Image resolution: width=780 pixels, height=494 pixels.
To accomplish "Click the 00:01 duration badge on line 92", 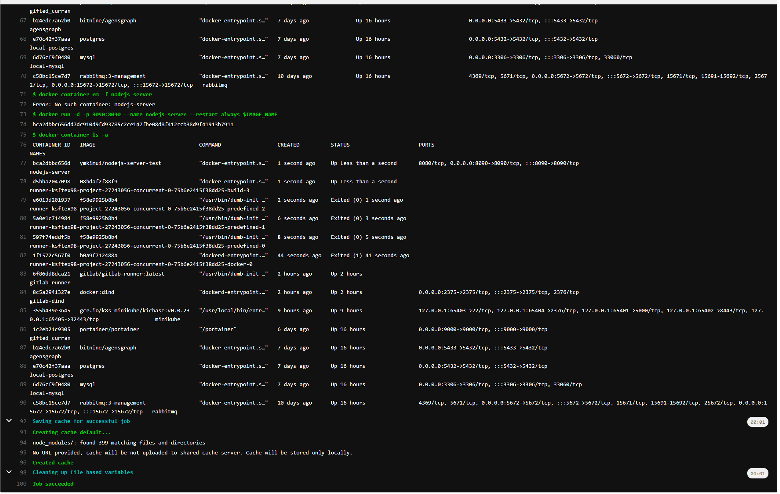I will (x=757, y=422).
